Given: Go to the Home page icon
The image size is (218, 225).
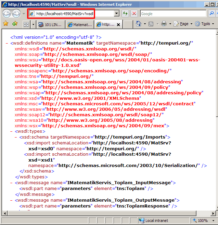Looking at the screenshot, I should tap(139, 24).
